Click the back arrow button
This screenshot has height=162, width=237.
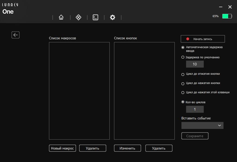point(15,35)
